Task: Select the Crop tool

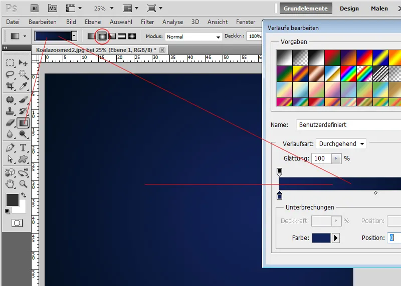Action: (x=10, y=86)
